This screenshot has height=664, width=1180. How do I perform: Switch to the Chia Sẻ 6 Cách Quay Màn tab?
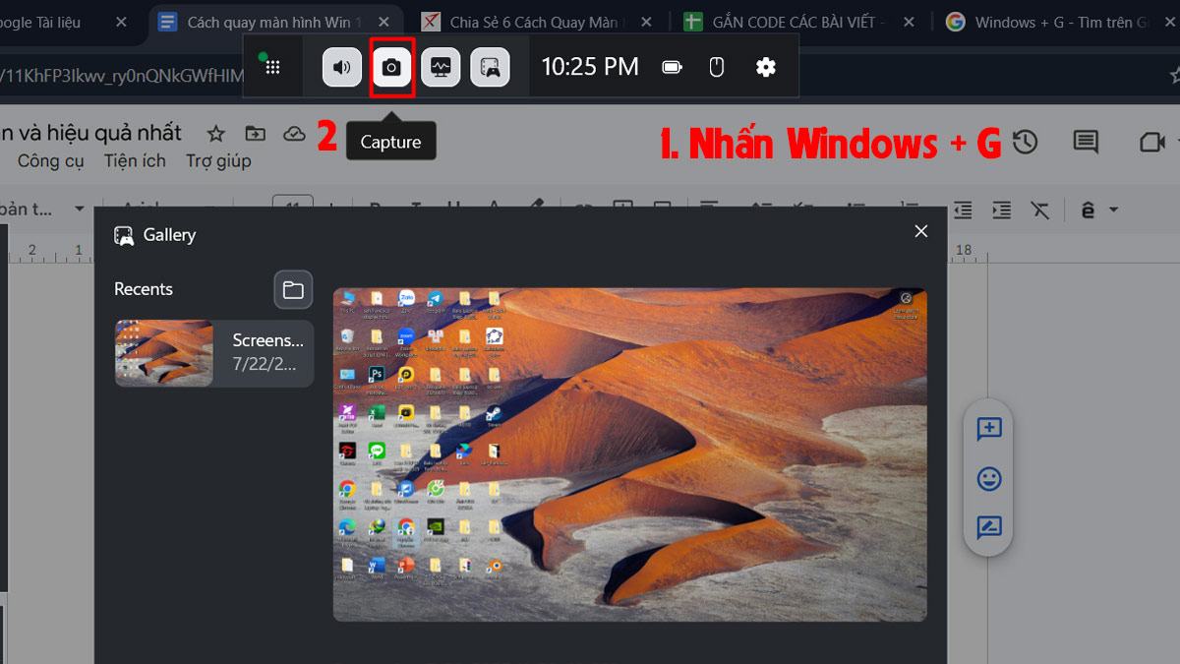pyautogui.click(x=536, y=22)
